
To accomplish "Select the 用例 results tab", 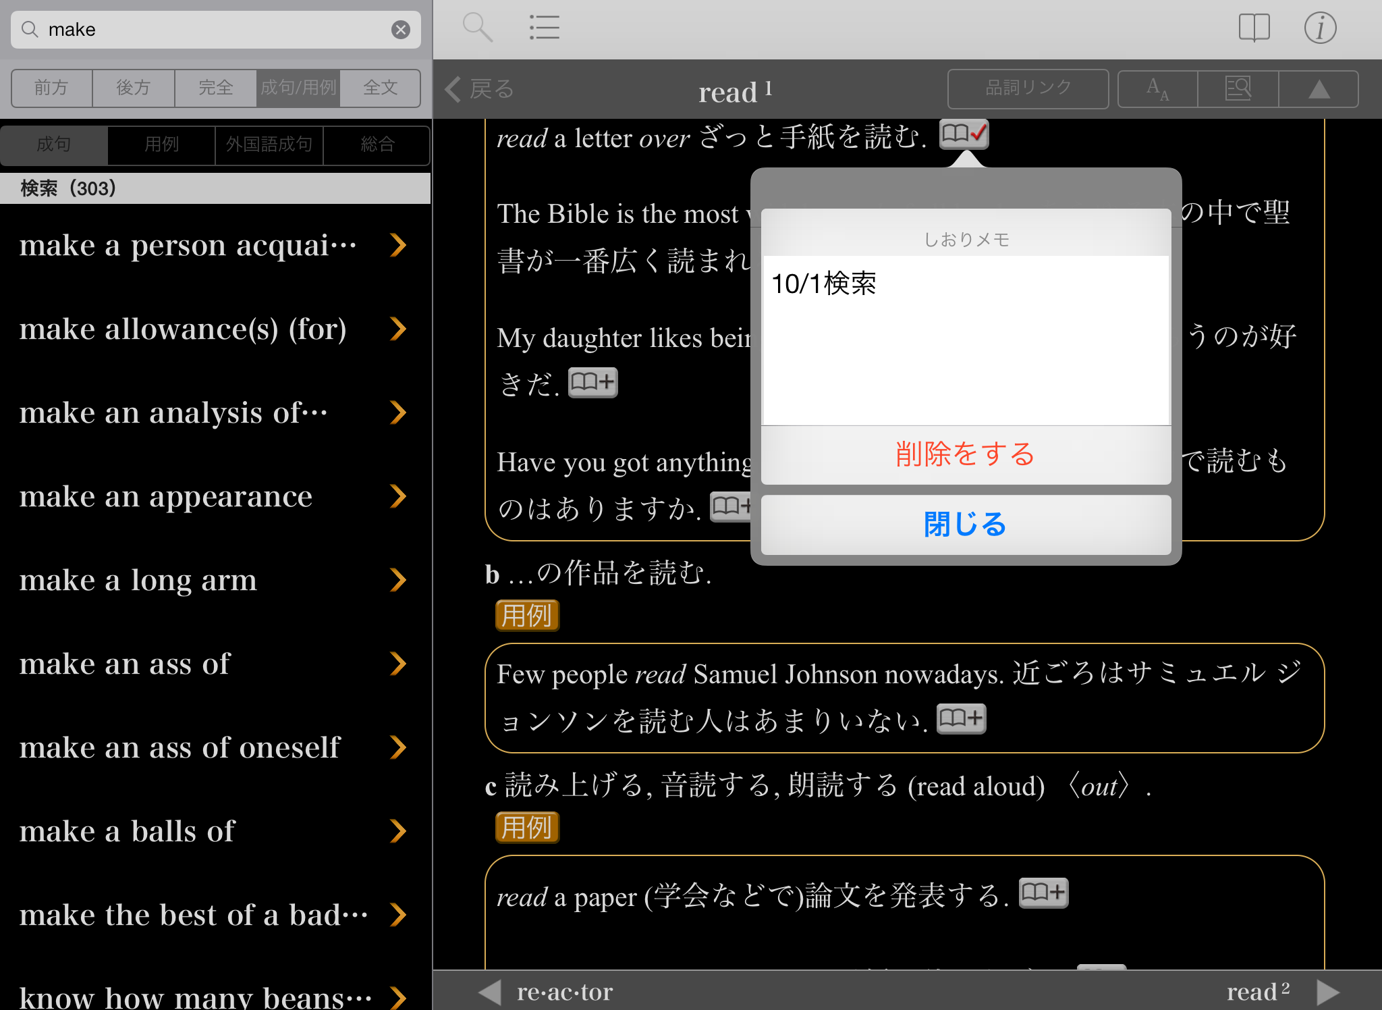I will tap(161, 144).
